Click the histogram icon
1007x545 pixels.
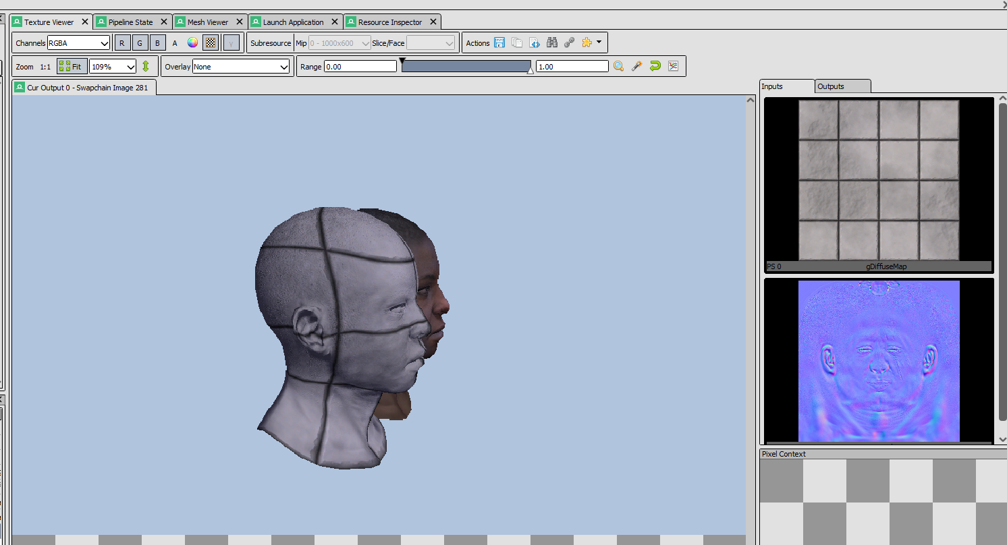pyautogui.click(x=673, y=66)
